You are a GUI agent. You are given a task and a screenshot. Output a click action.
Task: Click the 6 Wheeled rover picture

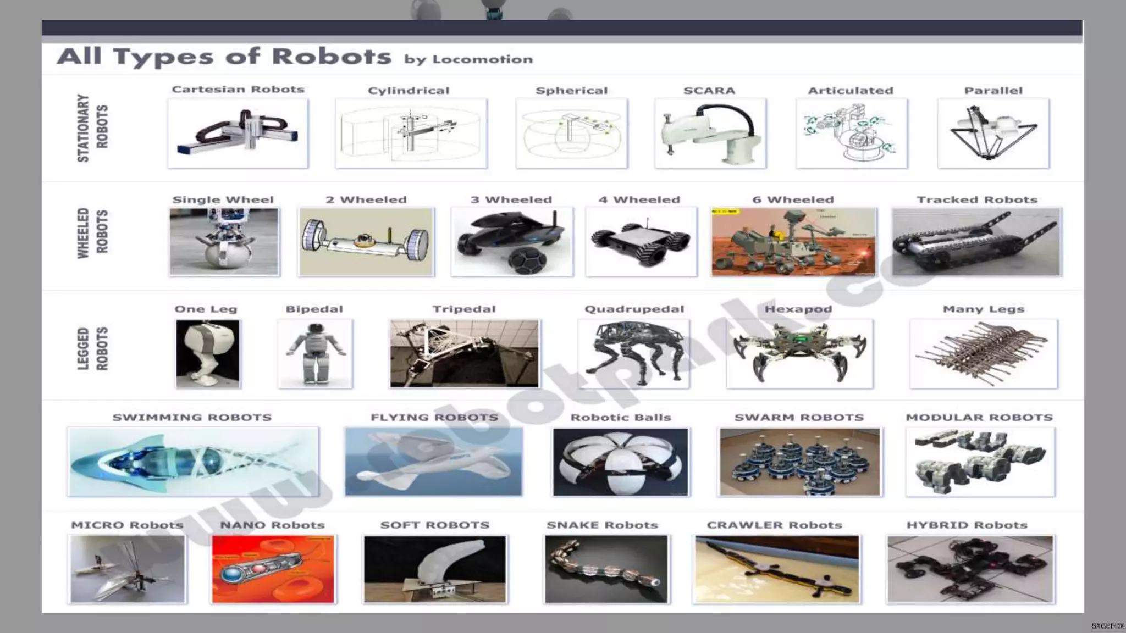tap(793, 241)
